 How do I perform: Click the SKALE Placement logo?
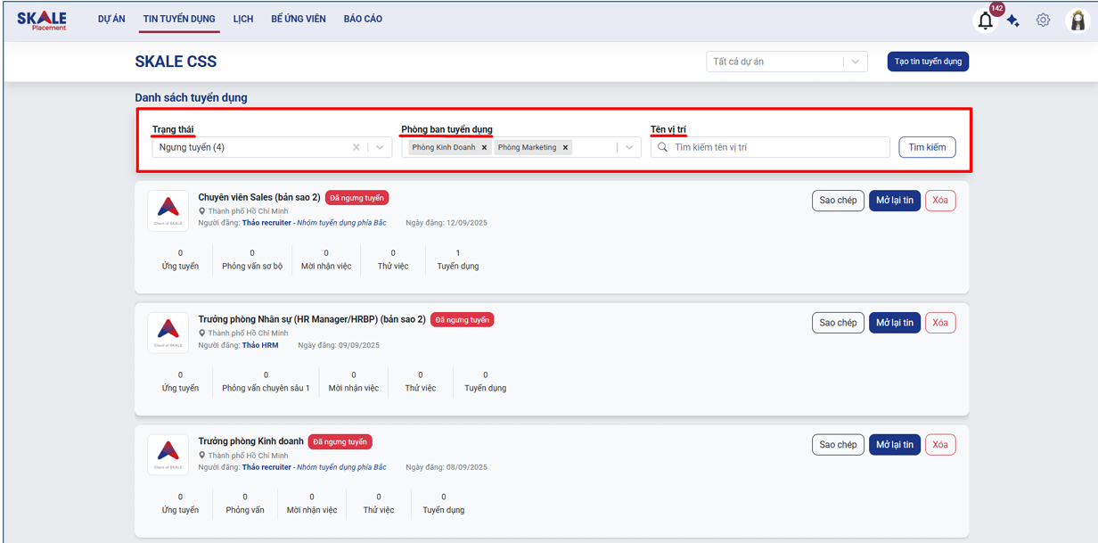pos(42,20)
